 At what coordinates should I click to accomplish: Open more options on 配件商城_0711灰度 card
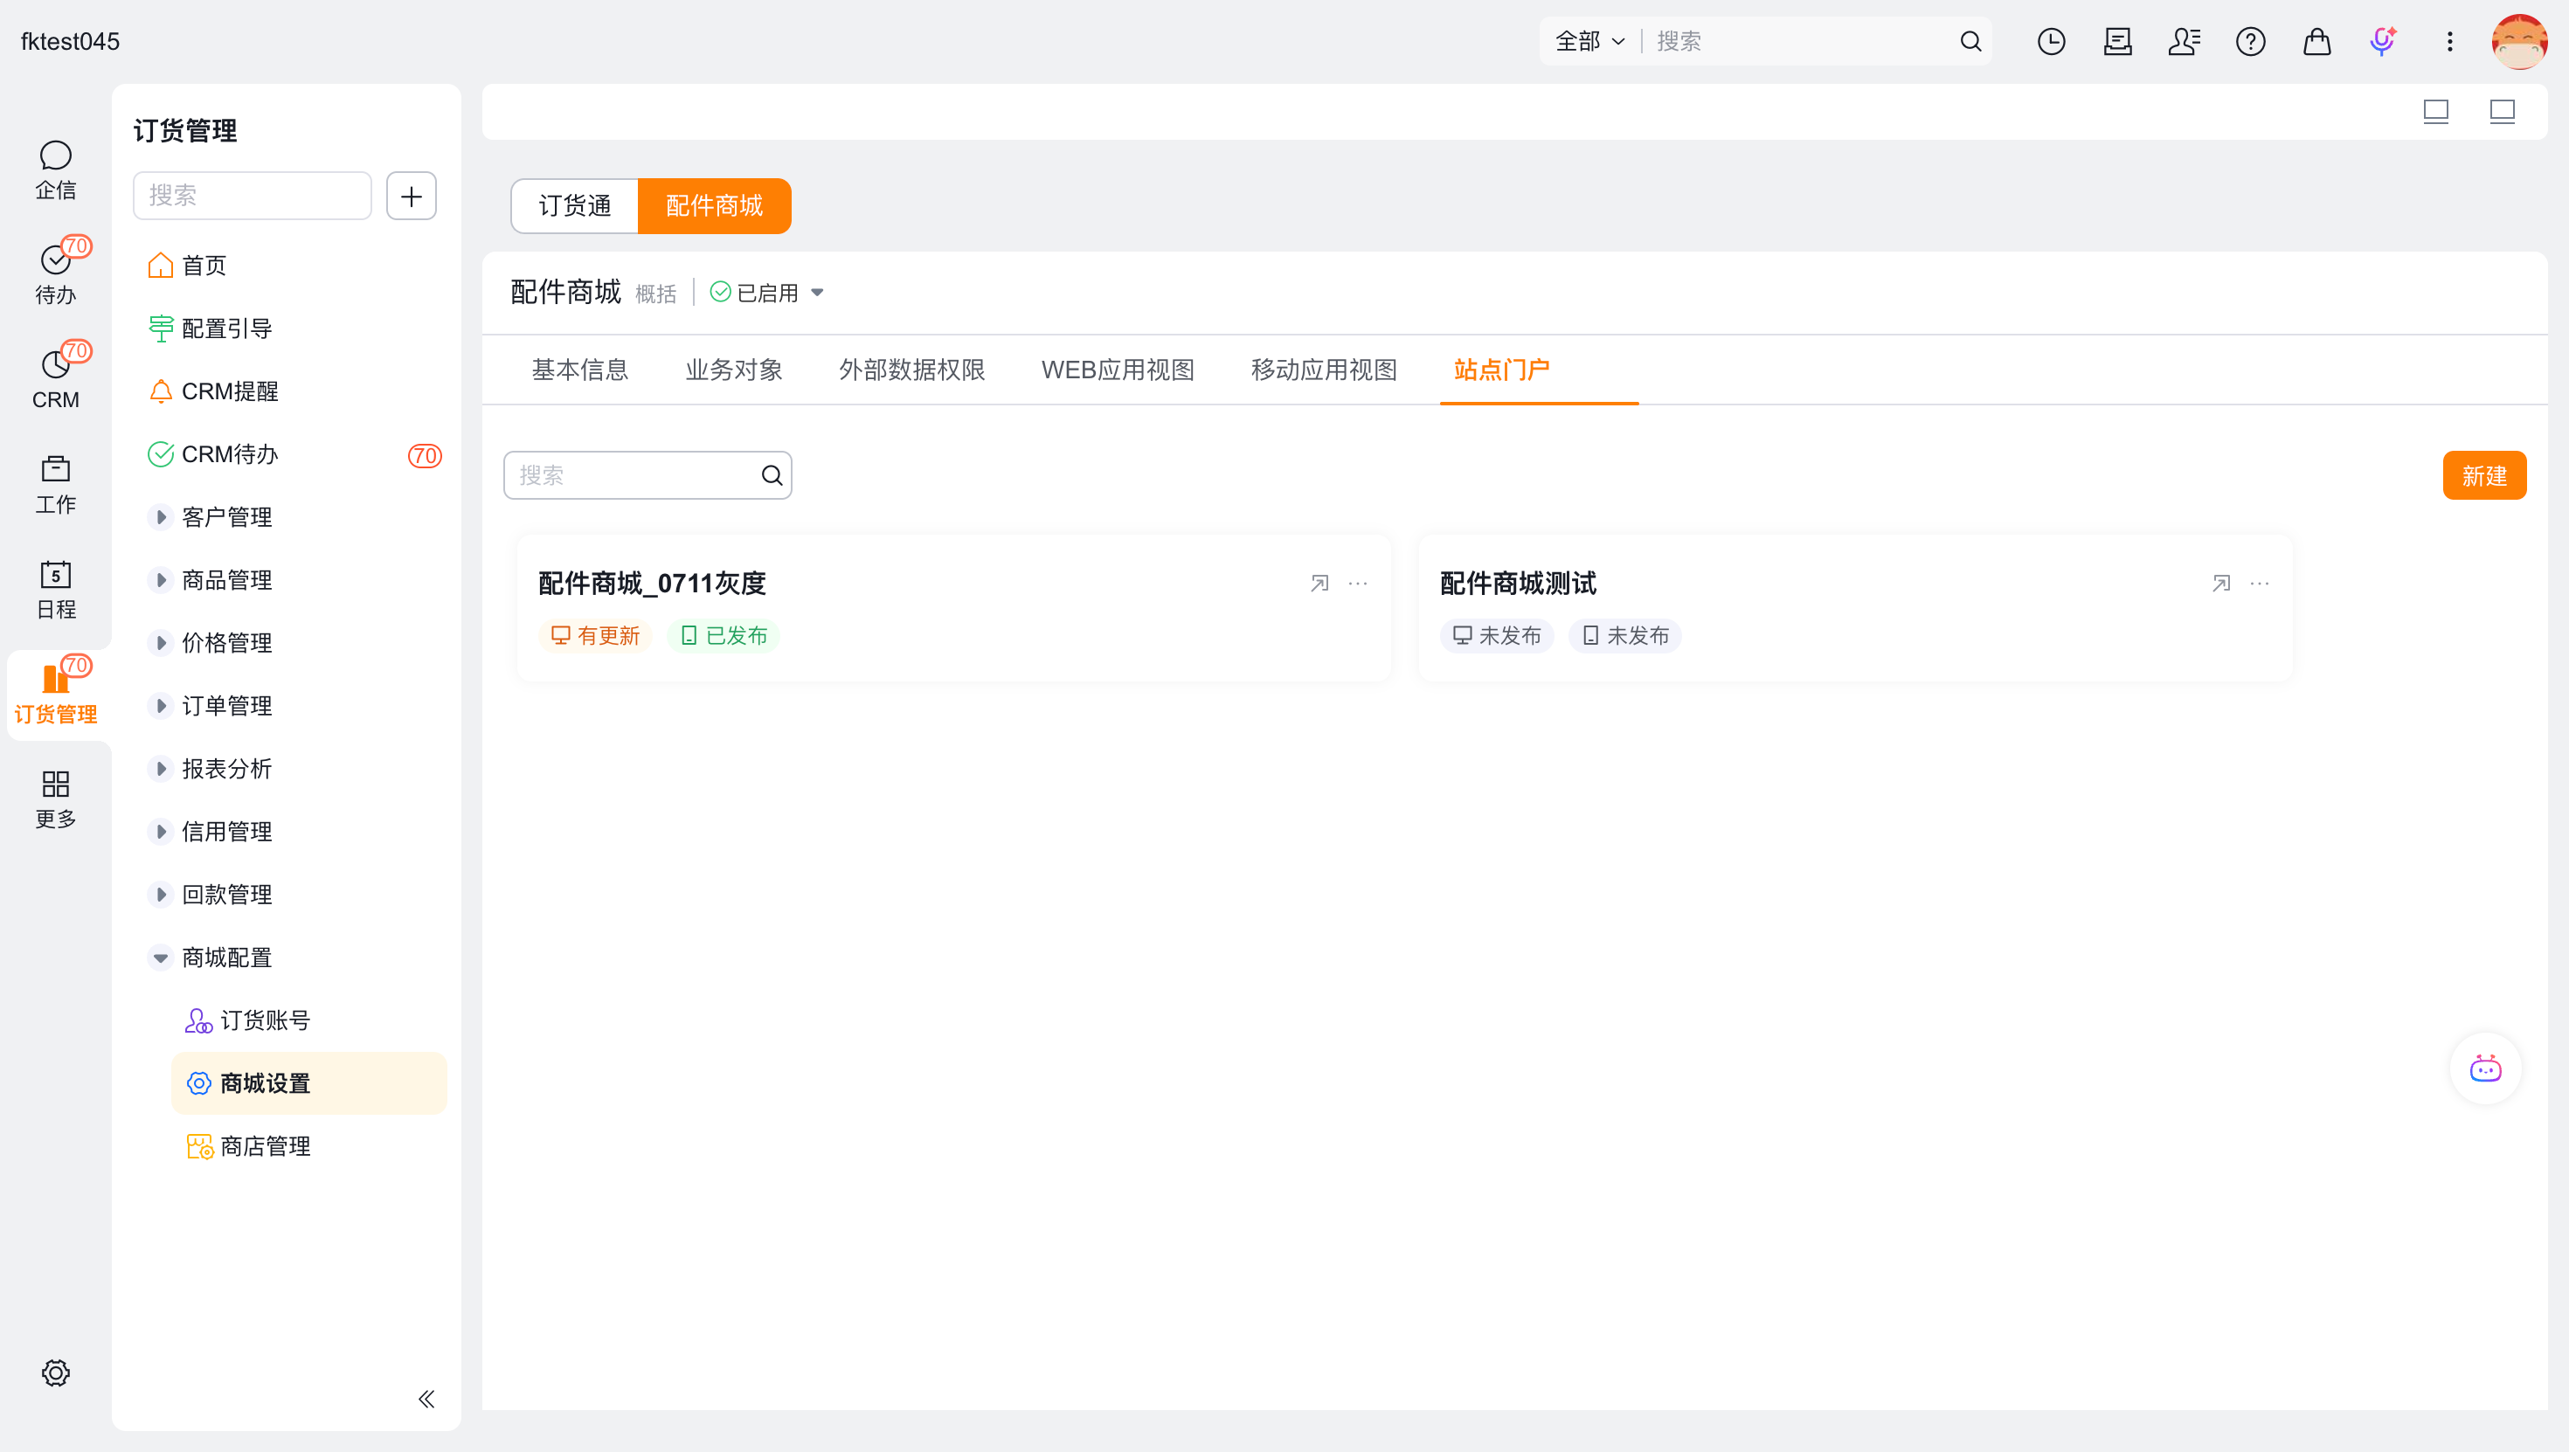1358,584
